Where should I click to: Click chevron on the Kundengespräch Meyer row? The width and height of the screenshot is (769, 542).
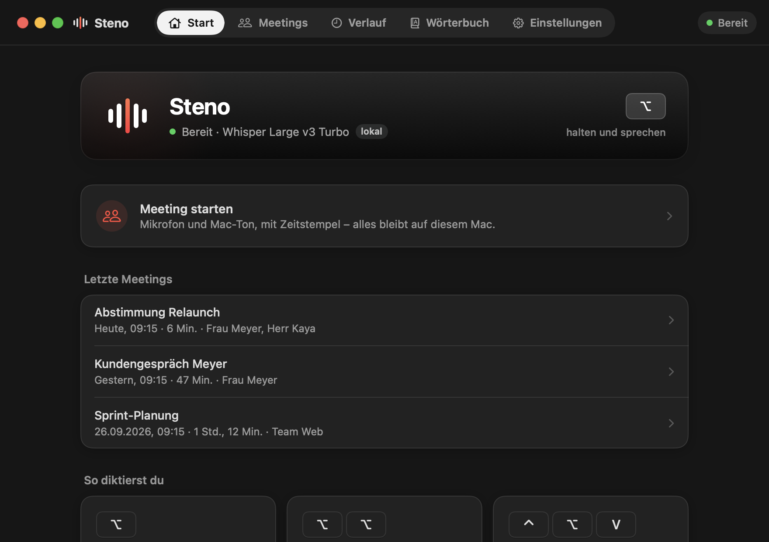pyautogui.click(x=671, y=372)
